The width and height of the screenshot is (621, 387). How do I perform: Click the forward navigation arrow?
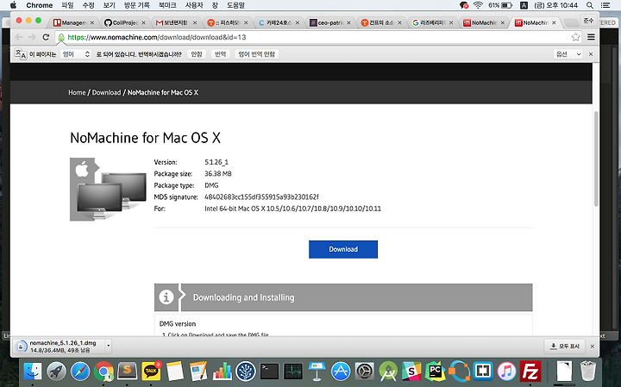click(32, 37)
